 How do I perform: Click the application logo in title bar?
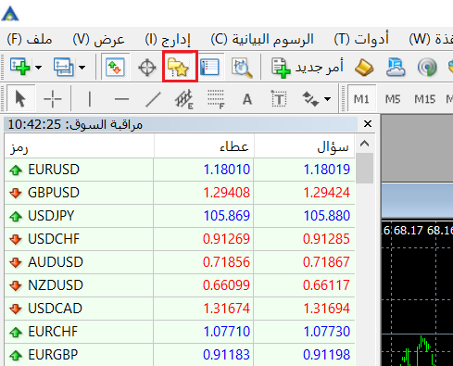pos(10,14)
